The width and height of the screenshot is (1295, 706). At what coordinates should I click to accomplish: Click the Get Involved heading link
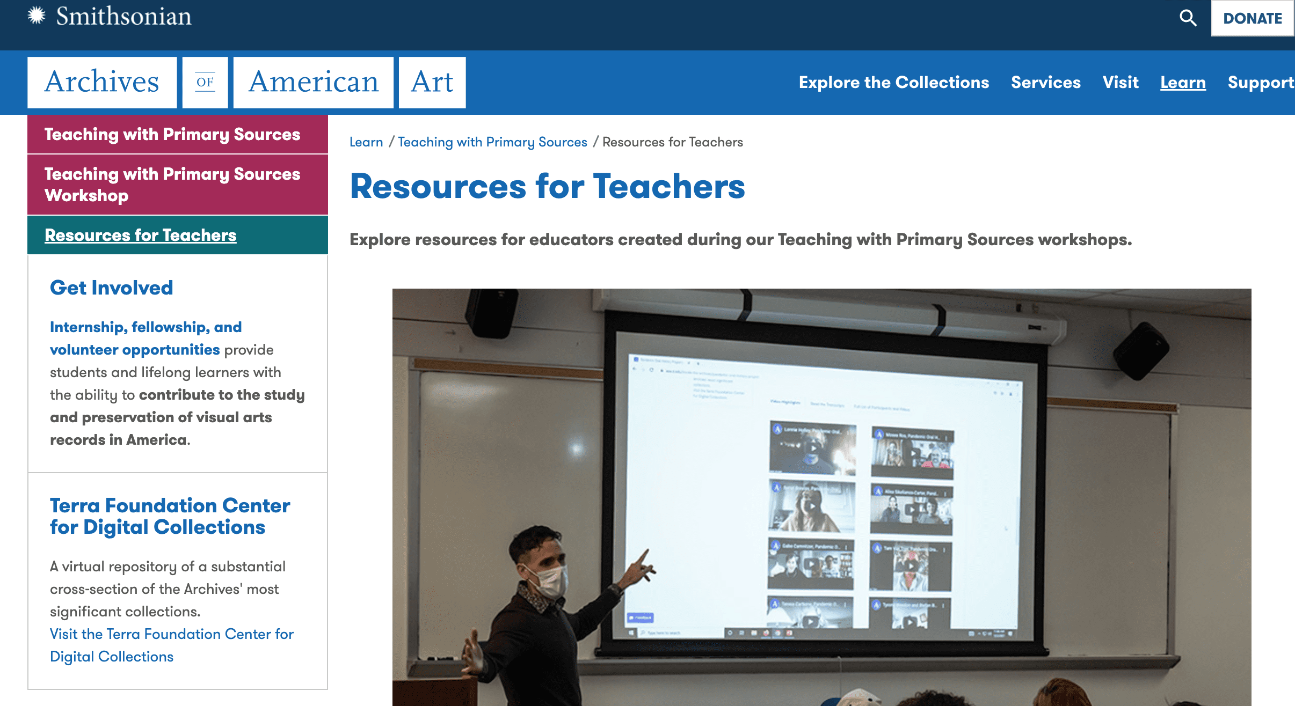point(111,288)
